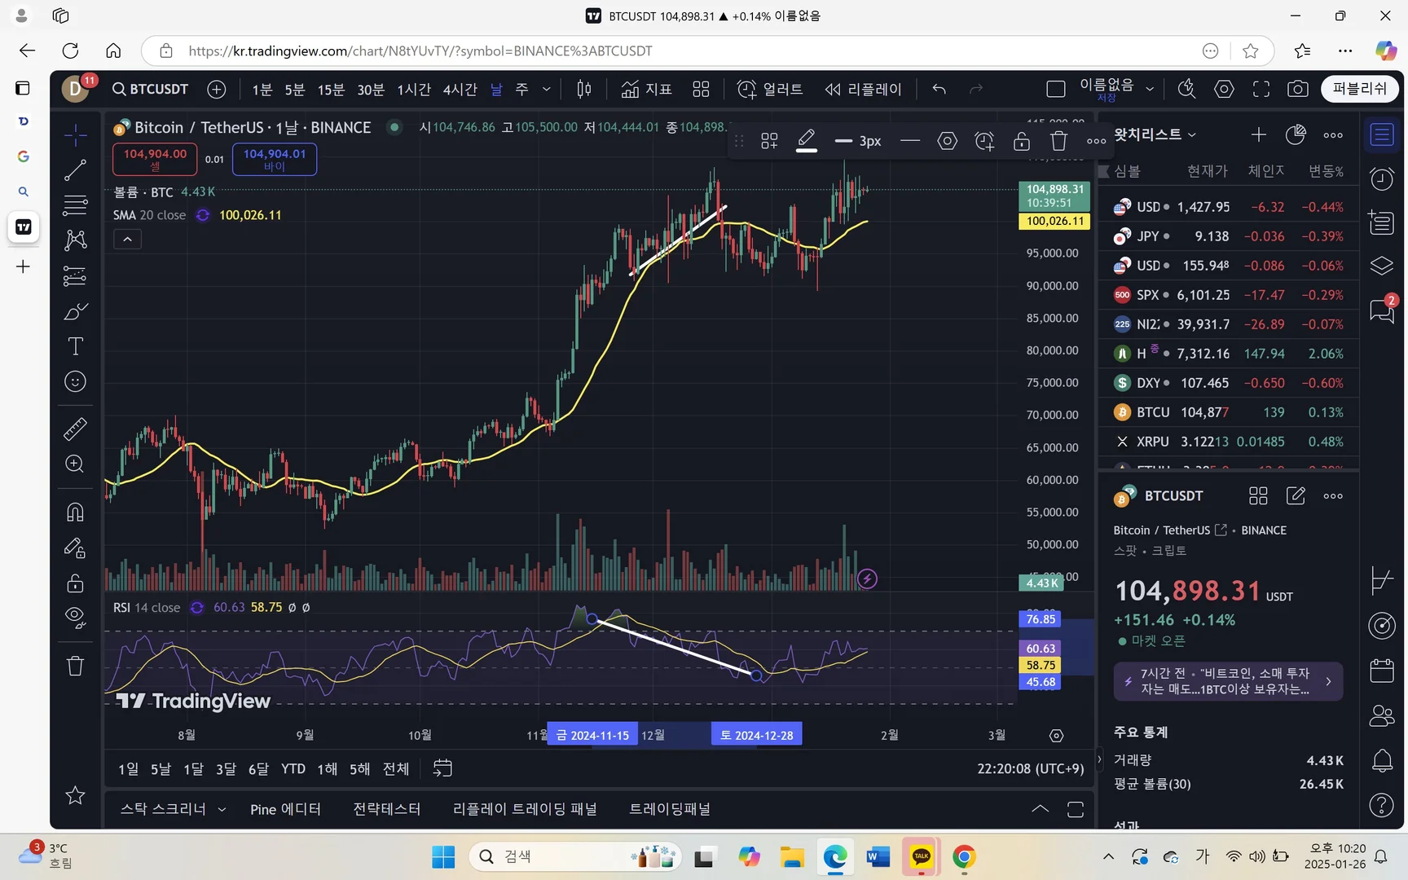
Task: Open the 지표 indicators button
Action: (x=646, y=90)
